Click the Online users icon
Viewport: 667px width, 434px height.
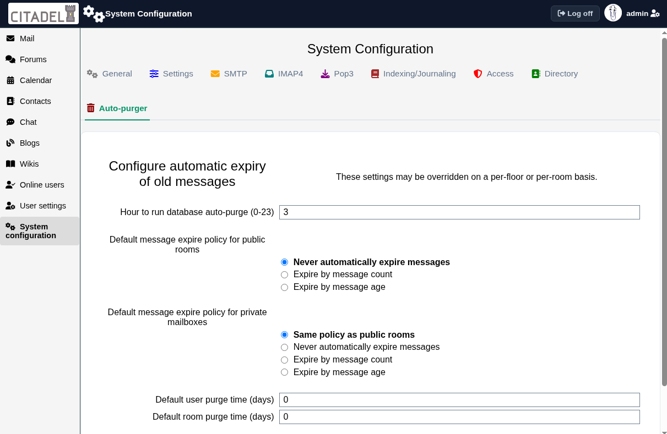[10, 185]
